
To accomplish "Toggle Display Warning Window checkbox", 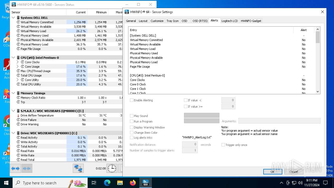I will click(x=132, y=127).
